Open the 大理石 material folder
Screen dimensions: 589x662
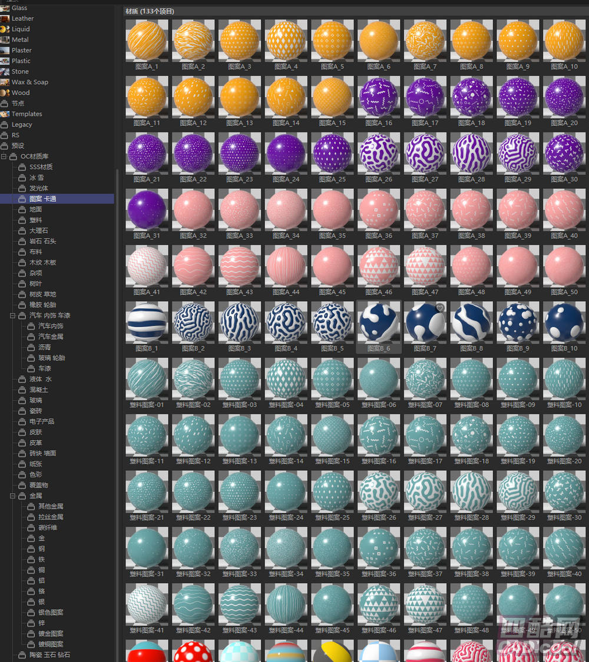pyautogui.click(x=38, y=231)
